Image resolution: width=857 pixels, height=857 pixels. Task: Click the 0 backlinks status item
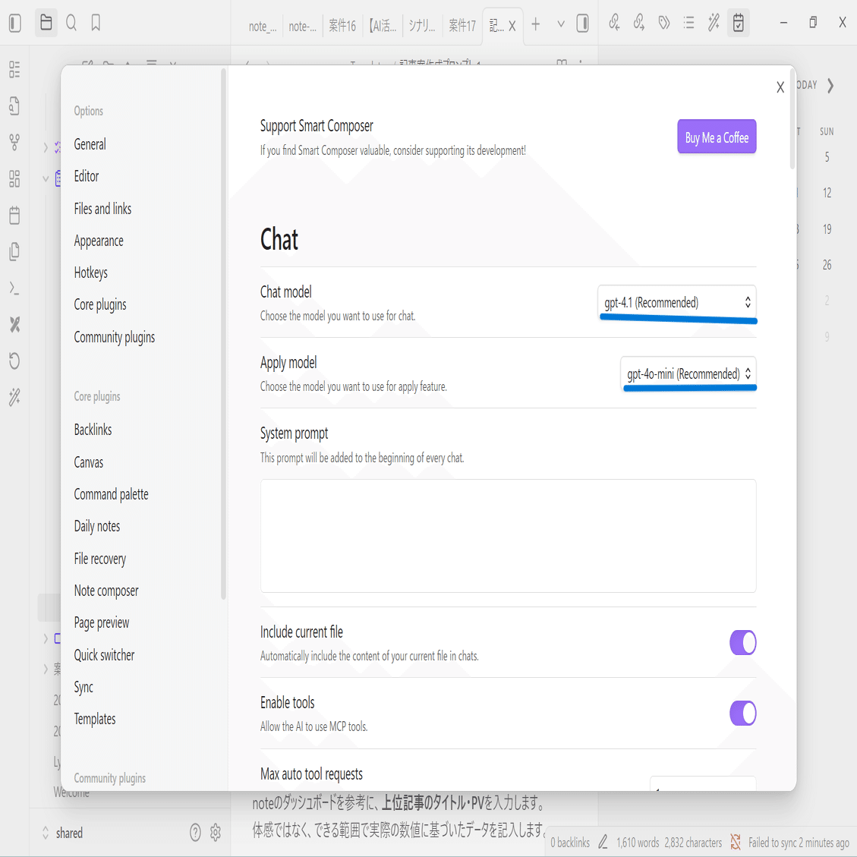(x=570, y=843)
